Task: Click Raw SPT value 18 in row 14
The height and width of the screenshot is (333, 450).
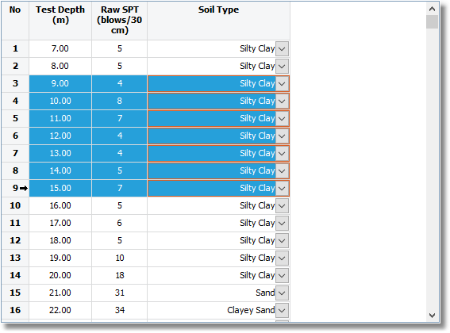Action: coord(119,276)
